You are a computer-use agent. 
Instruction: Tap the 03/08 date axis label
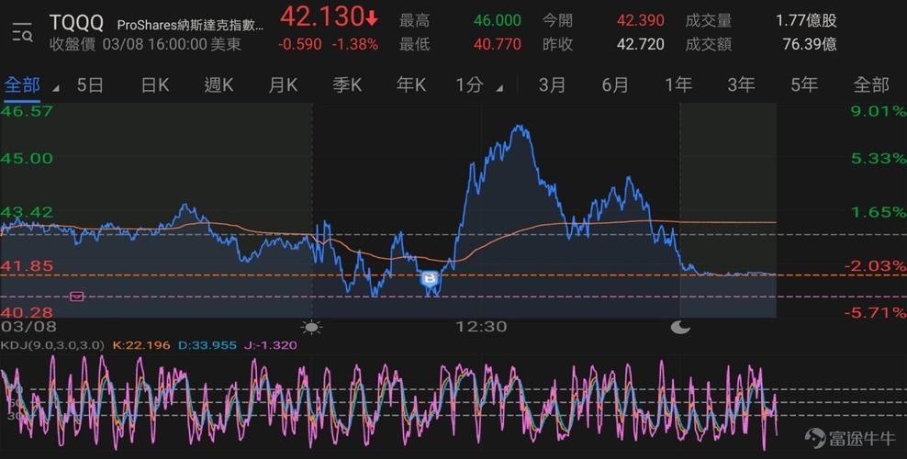pos(28,327)
